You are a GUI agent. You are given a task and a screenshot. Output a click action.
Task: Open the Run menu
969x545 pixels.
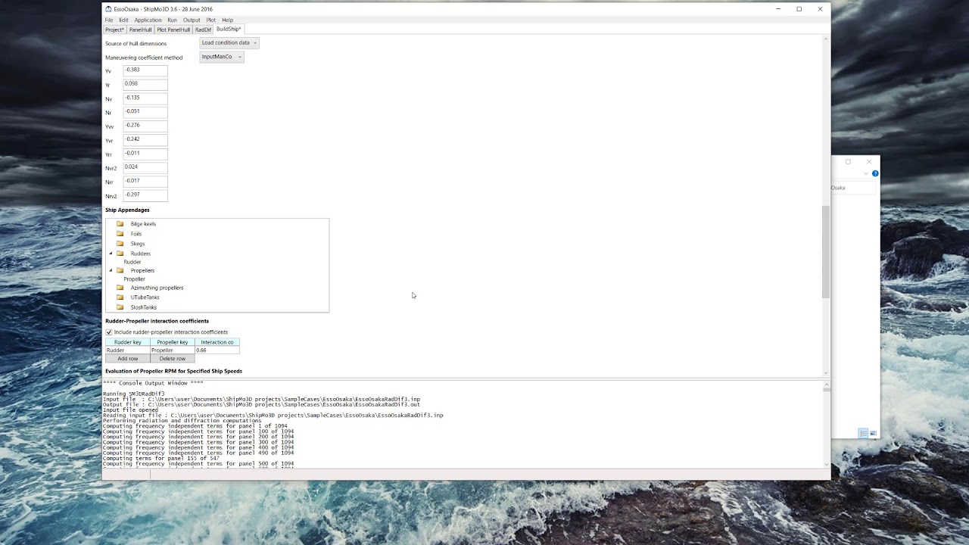(173, 20)
